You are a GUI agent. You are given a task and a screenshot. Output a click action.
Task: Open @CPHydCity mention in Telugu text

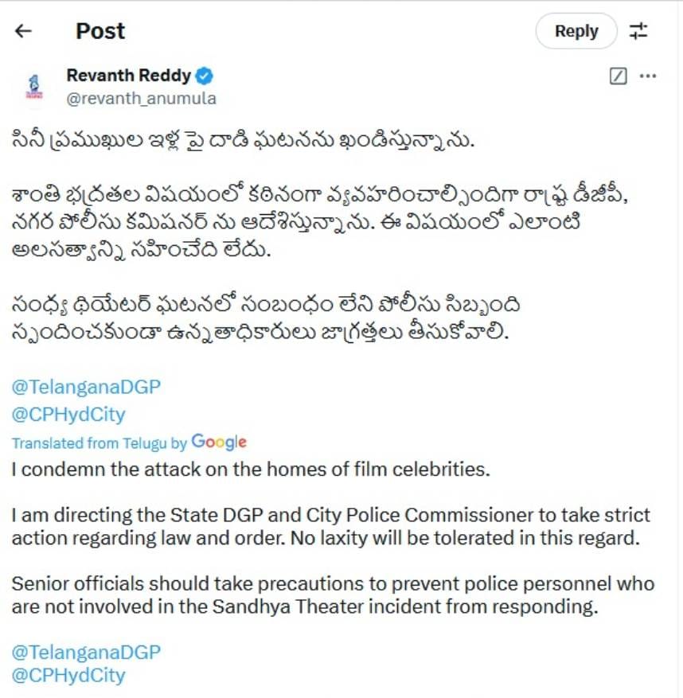pyautogui.click(x=68, y=414)
